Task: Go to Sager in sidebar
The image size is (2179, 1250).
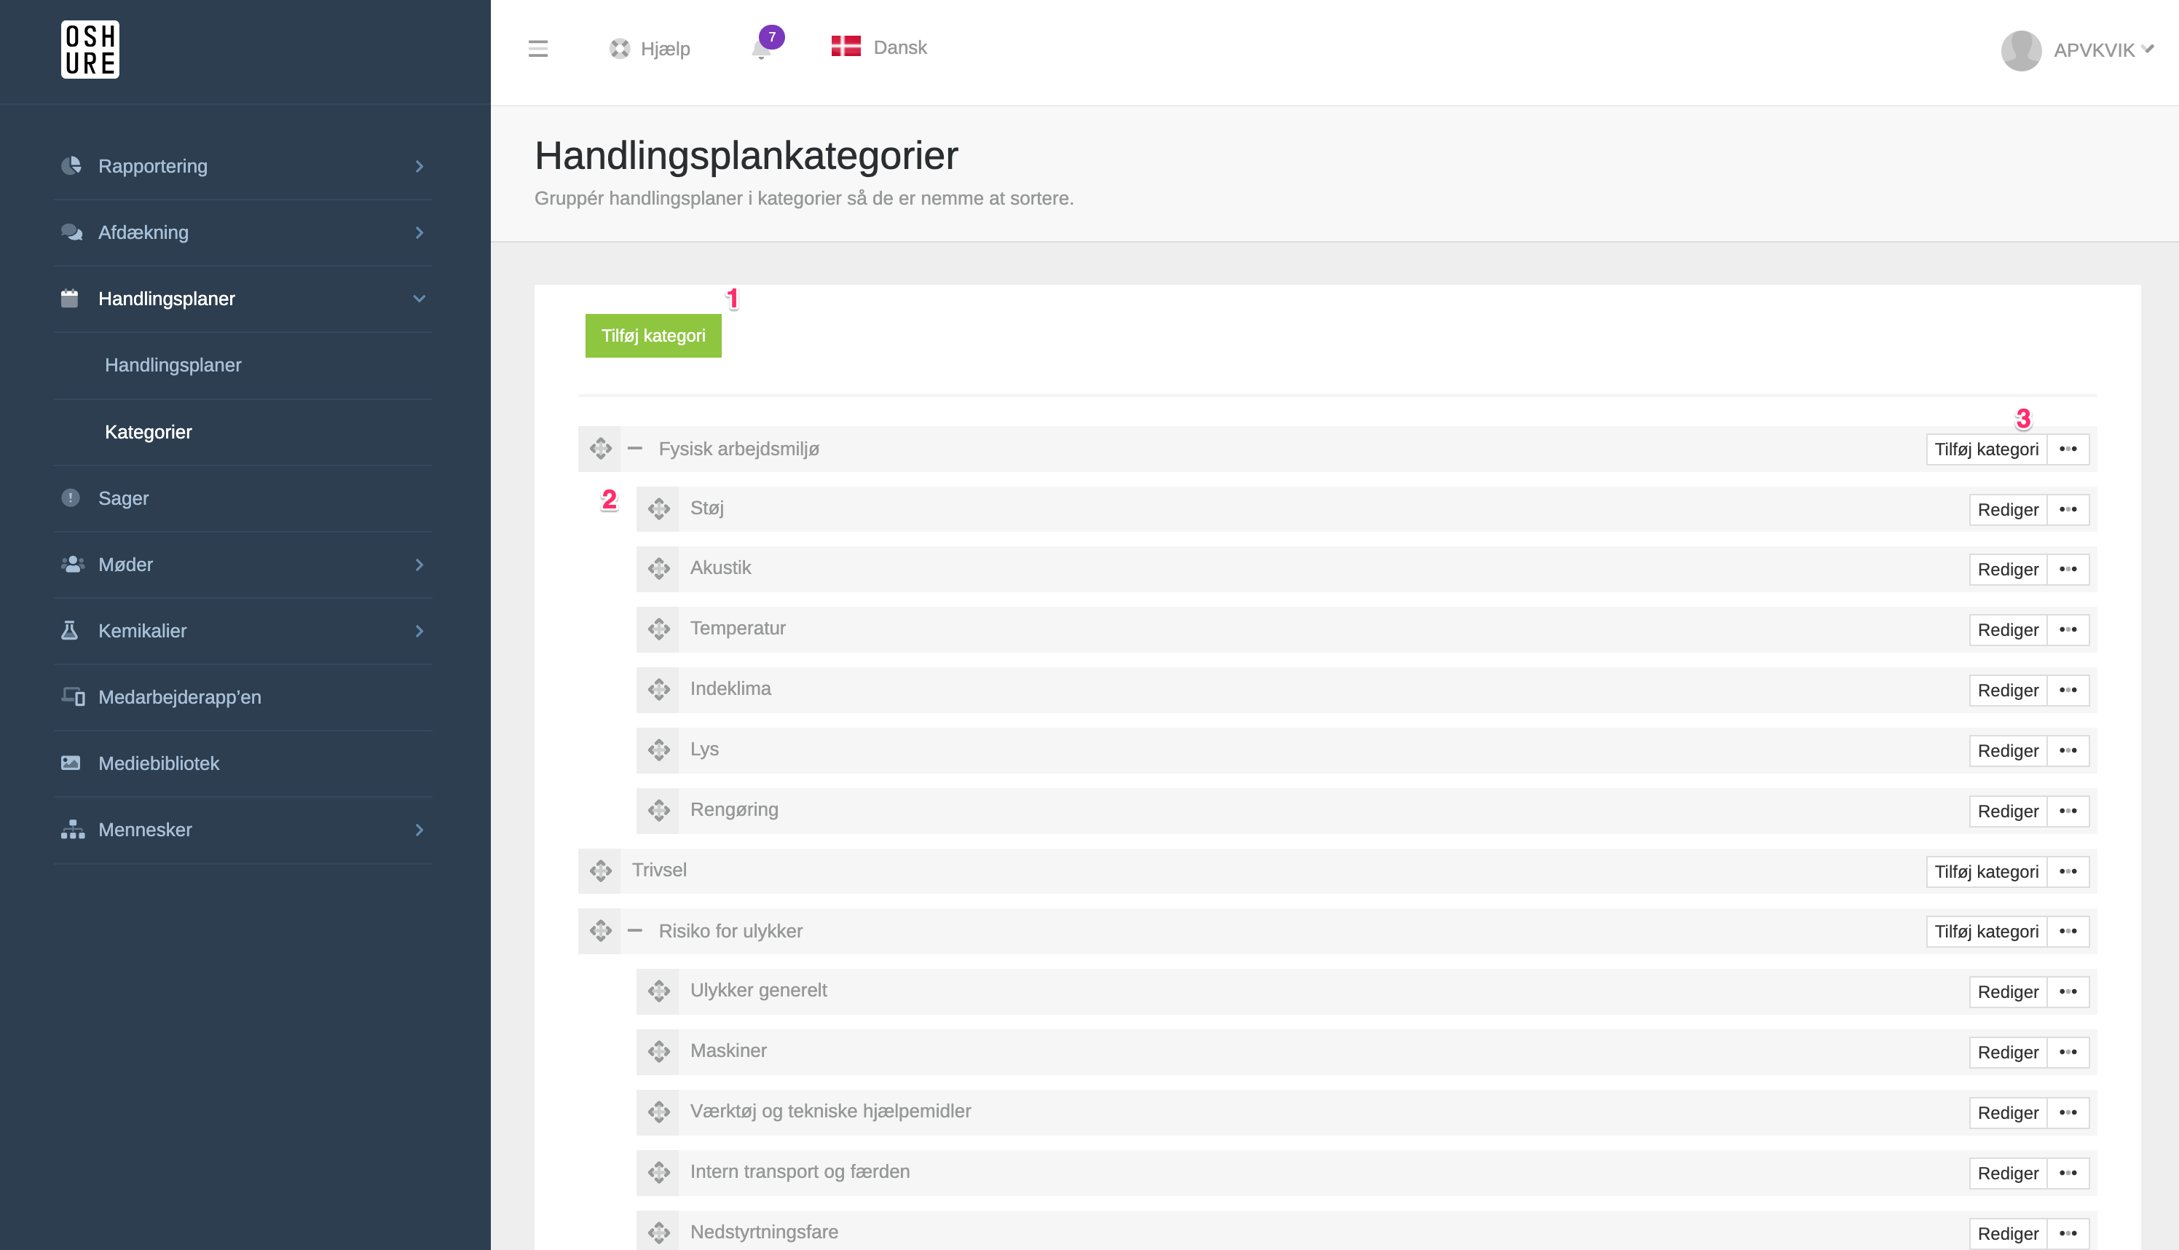Action: click(124, 498)
